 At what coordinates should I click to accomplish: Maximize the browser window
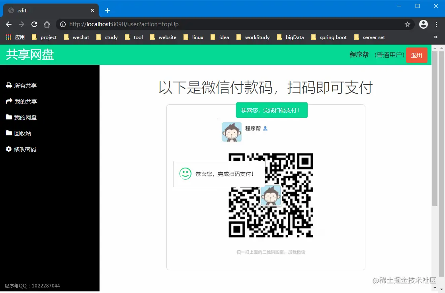pos(418,6)
